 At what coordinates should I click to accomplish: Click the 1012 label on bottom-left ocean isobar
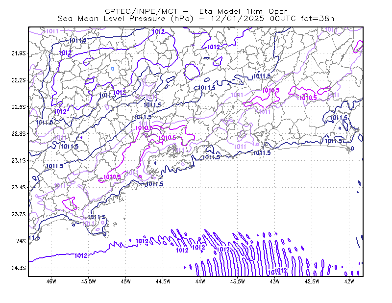81,255
